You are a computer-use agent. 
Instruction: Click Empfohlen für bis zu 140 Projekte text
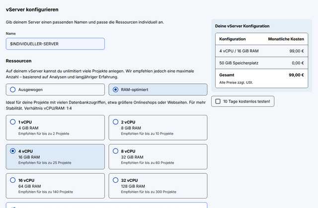click(x=46, y=192)
